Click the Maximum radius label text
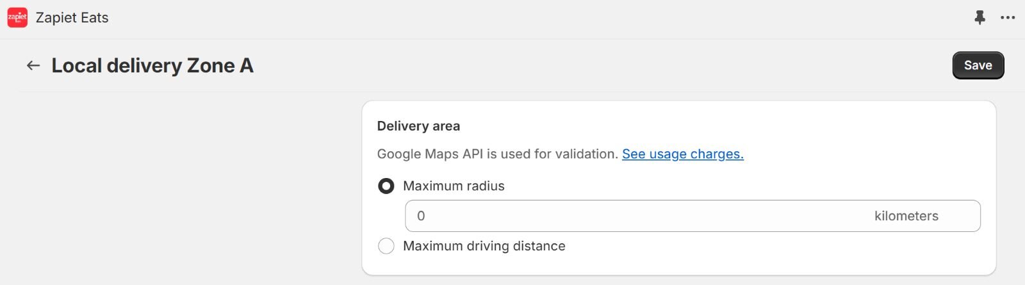This screenshot has width=1025, height=285. click(x=454, y=186)
